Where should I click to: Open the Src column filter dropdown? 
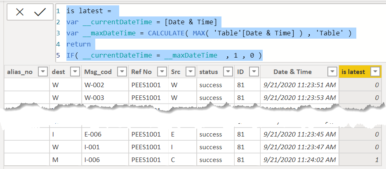pos(190,72)
